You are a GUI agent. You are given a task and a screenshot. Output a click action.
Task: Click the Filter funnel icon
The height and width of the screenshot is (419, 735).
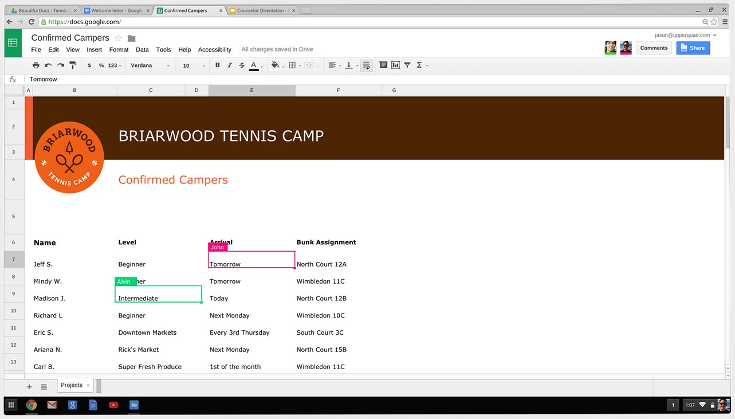[x=407, y=65]
